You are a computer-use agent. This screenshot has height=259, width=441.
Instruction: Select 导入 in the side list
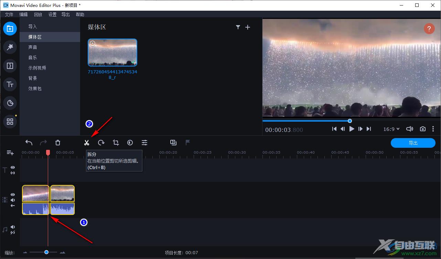tap(50, 27)
